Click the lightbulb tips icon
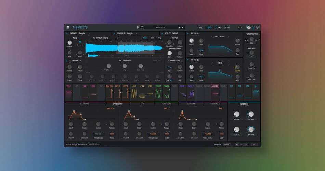The width and height of the screenshot is (325, 171). click(x=238, y=27)
